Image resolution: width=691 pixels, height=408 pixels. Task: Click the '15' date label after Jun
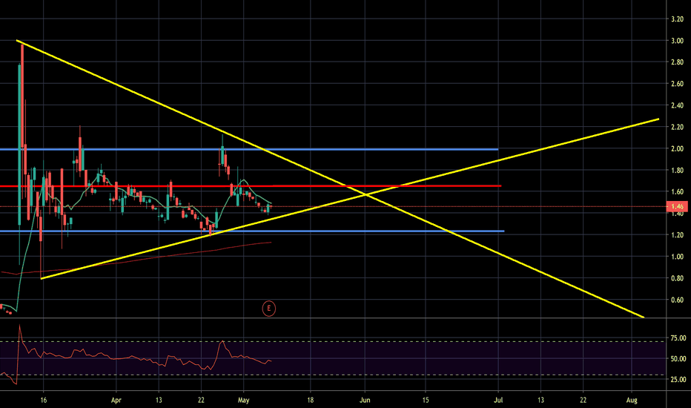(x=426, y=401)
